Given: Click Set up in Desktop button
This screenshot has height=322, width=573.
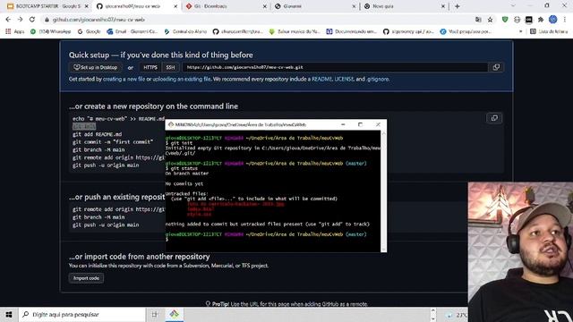Looking at the screenshot, I should pyautogui.click(x=96, y=67).
